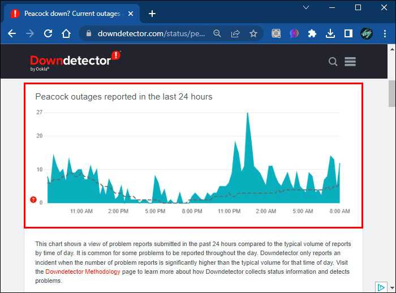Open the Downdetector site search
The height and width of the screenshot is (293, 396).
click(x=333, y=62)
